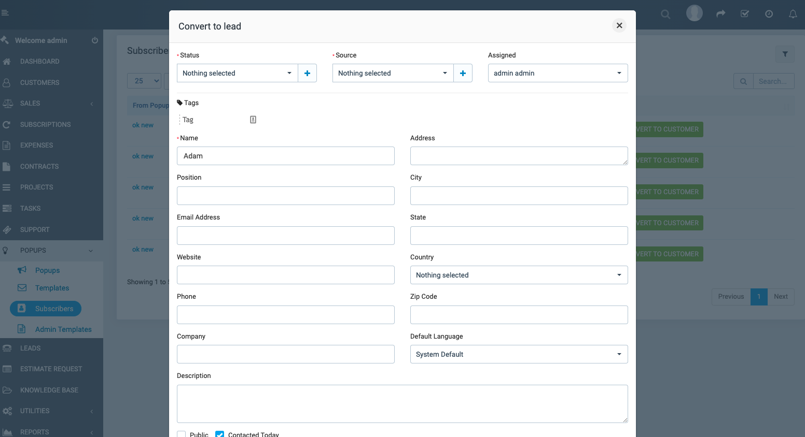Sort by the From Popup column header

pos(150,106)
